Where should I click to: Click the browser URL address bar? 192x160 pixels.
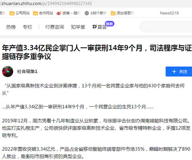pyautogui.click(x=96, y=3)
